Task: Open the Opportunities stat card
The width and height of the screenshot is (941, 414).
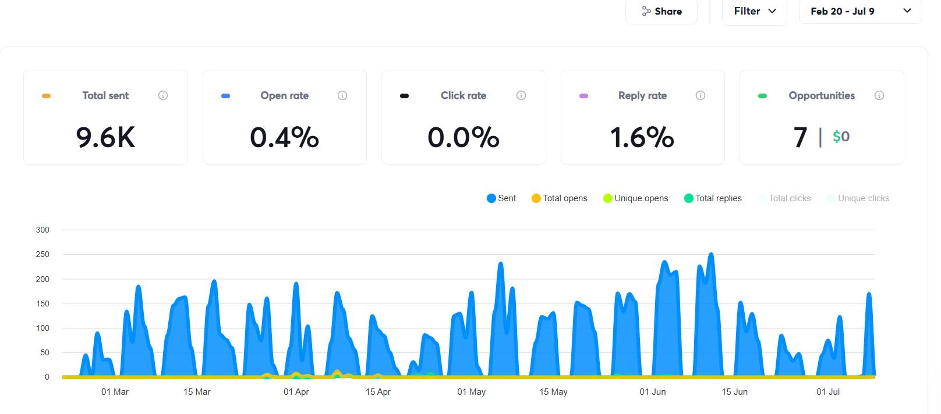Action: pyautogui.click(x=821, y=117)
